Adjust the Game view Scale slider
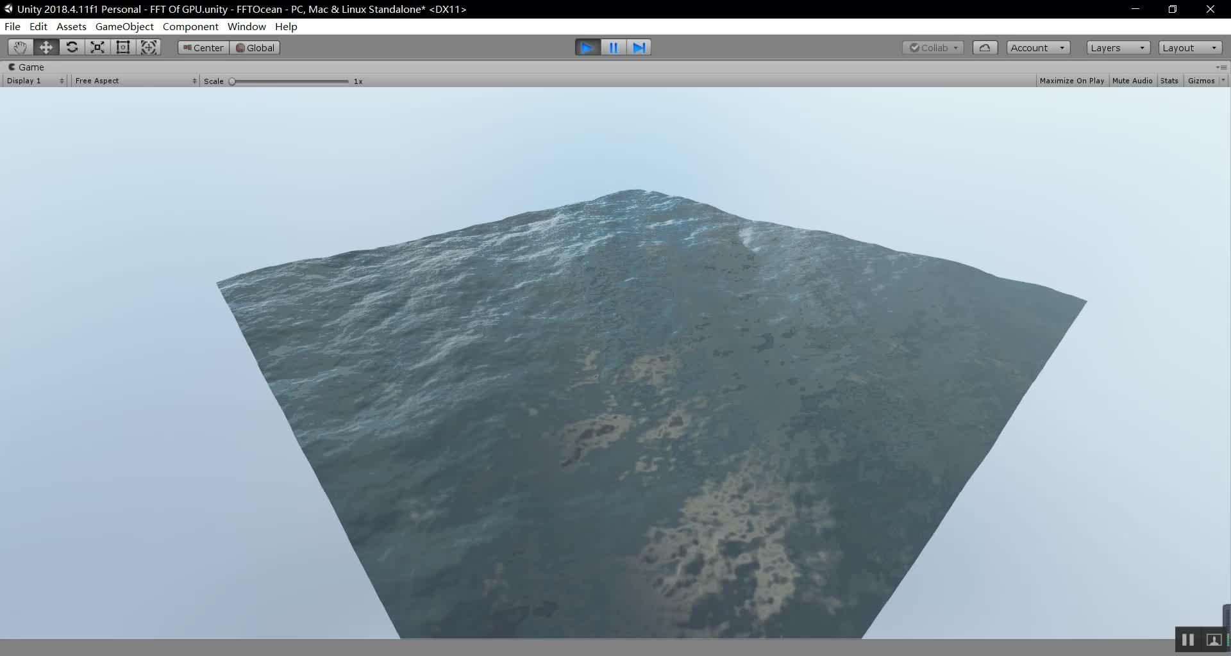The width and height of the screenshot is (1231, 656). pos(289,81)
